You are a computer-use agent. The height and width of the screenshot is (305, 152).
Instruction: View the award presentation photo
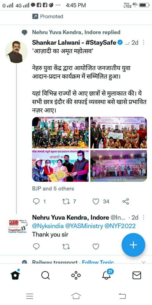point(60,166)
